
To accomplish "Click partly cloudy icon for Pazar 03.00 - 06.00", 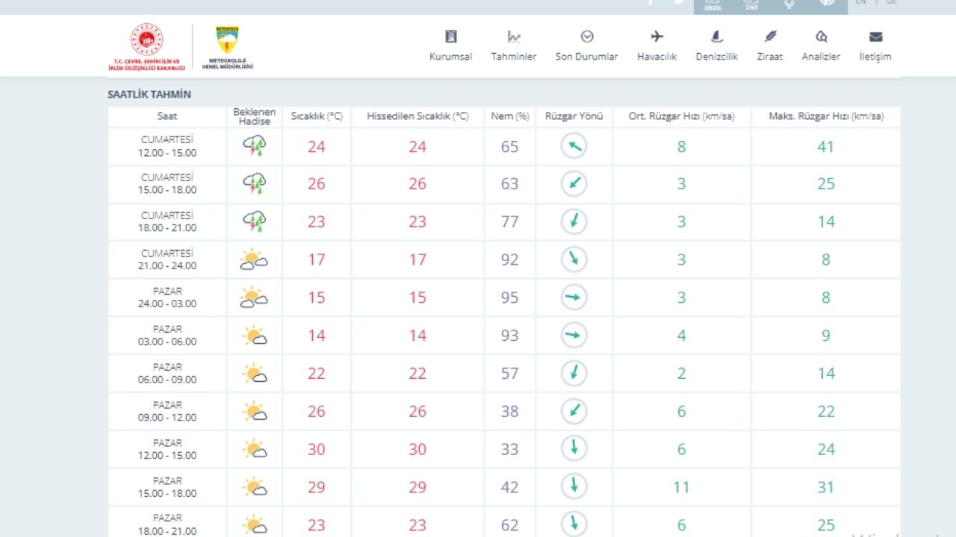I will coord(255,336).
